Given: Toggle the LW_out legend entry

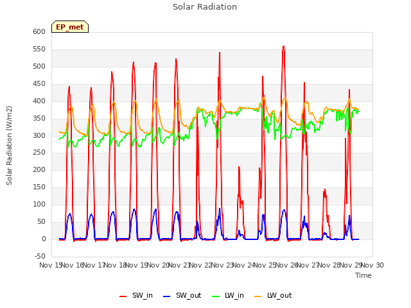Looking at the screenshot, I should [x=273, y=295].
